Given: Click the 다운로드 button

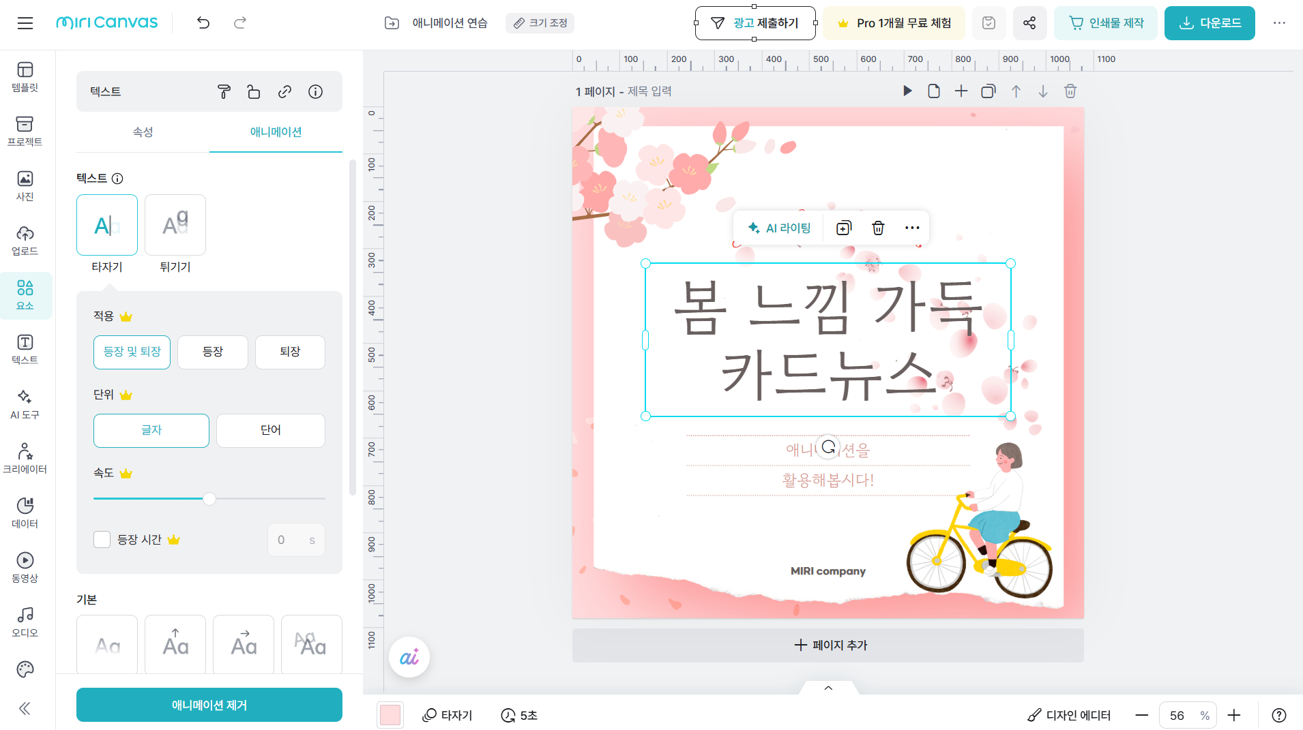Looking at the screenshot, I should coord(1210,23).
